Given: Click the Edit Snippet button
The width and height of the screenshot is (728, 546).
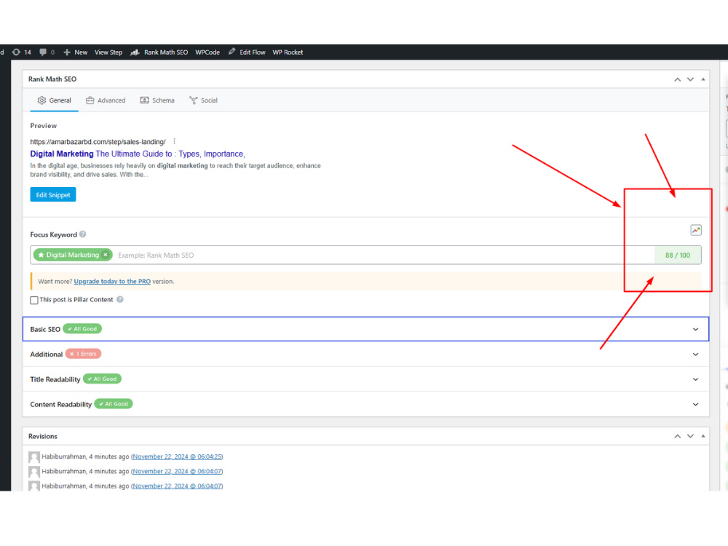Looking at the screenshot, I should coord(53,194).
